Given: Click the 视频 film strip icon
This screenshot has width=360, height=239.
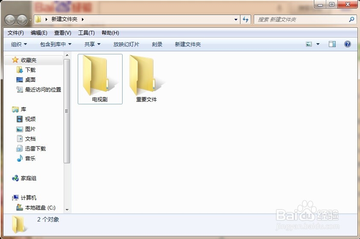Looking at the screenshot, I should (20, 119).
